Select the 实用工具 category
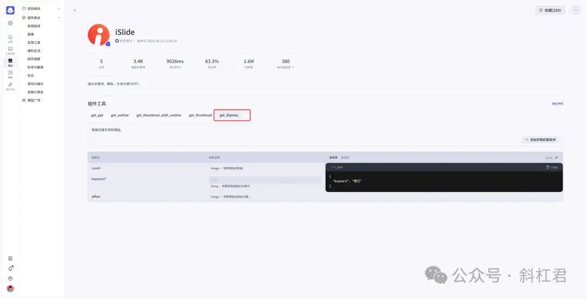The image size is (586, 299). click(x=34, y=43)
